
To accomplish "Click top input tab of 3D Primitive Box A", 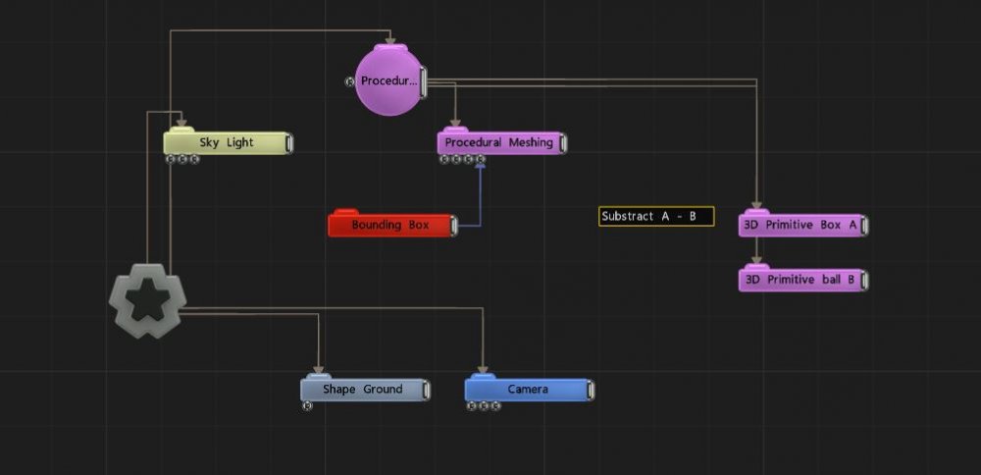I will [x=755, y=211].
